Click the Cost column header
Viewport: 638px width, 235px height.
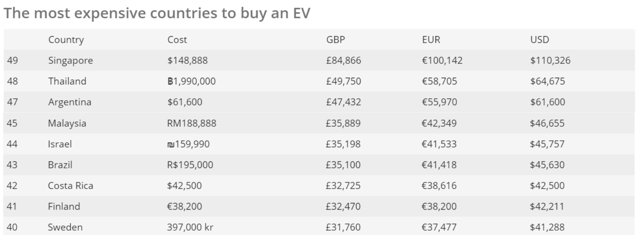[x=177, y=40]
